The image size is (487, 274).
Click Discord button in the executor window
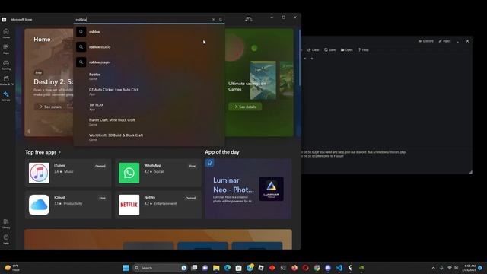[426, 41]
